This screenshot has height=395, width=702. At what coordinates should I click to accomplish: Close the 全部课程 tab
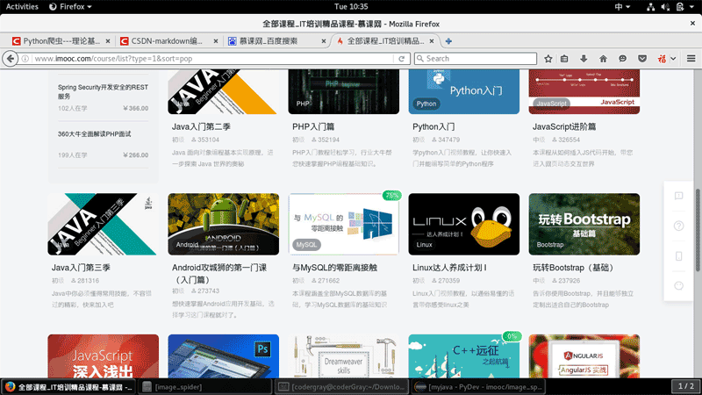432,41
